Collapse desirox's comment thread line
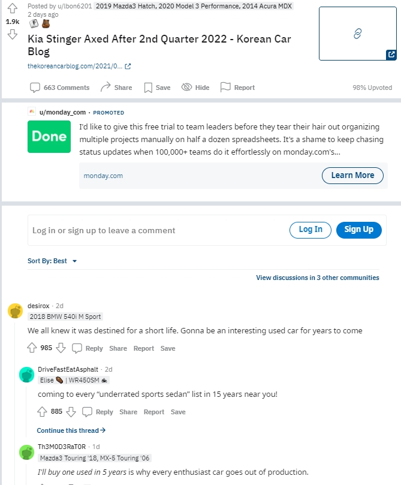This screenshot has height=485, width=401. pyautogui.click(x=16, y=402)
